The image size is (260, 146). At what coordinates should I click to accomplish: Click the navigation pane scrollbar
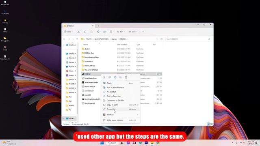pyautogui.click(x=78, y=81)
